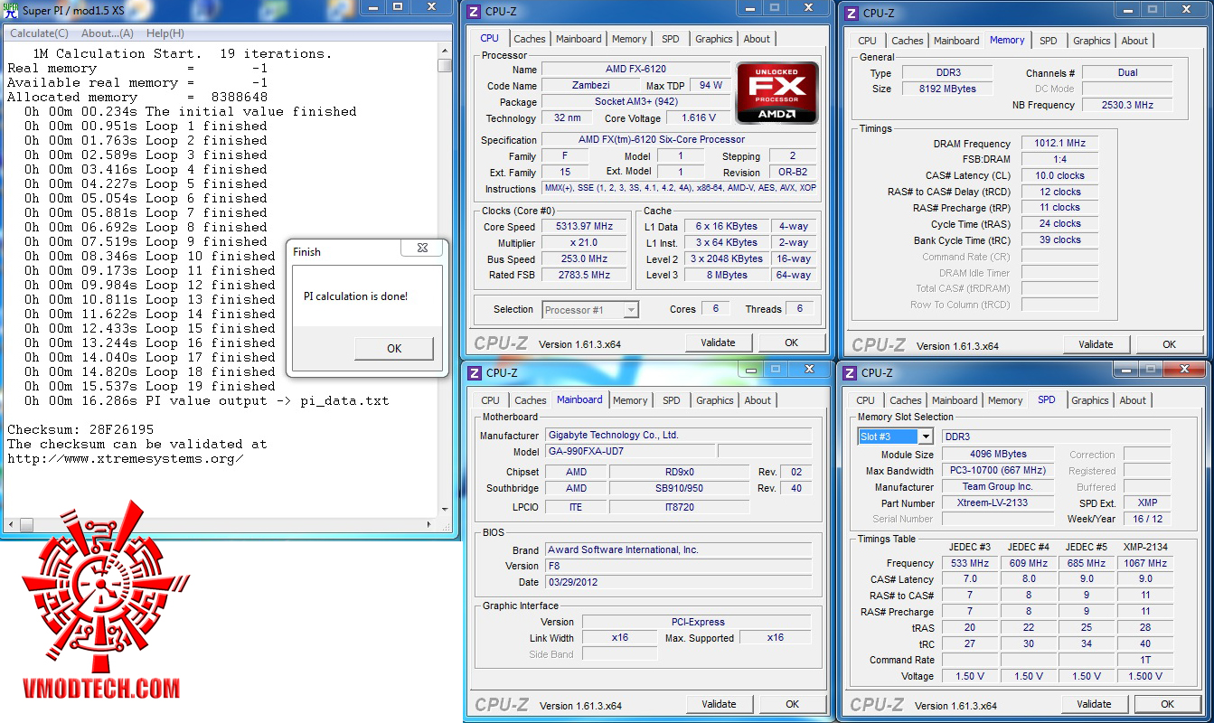Click the left arrow of Super PI's horizontal scrollbar
Screen dimensions: 1214x723
[9, 525]
